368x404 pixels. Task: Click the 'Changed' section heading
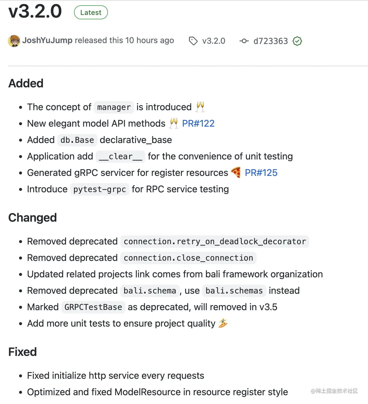(33, 218)
